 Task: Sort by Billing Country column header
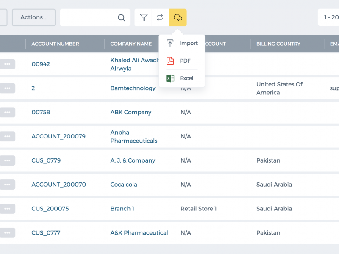pyautogui.click(x=278, y=44)
